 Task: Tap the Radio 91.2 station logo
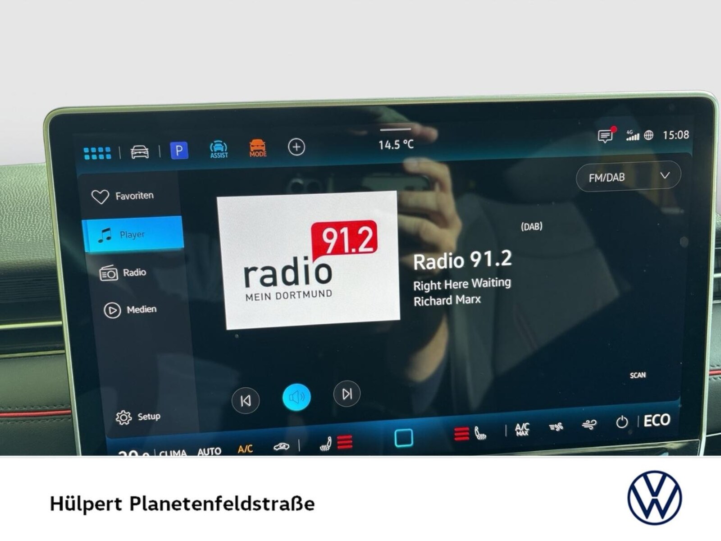(309, 259)
